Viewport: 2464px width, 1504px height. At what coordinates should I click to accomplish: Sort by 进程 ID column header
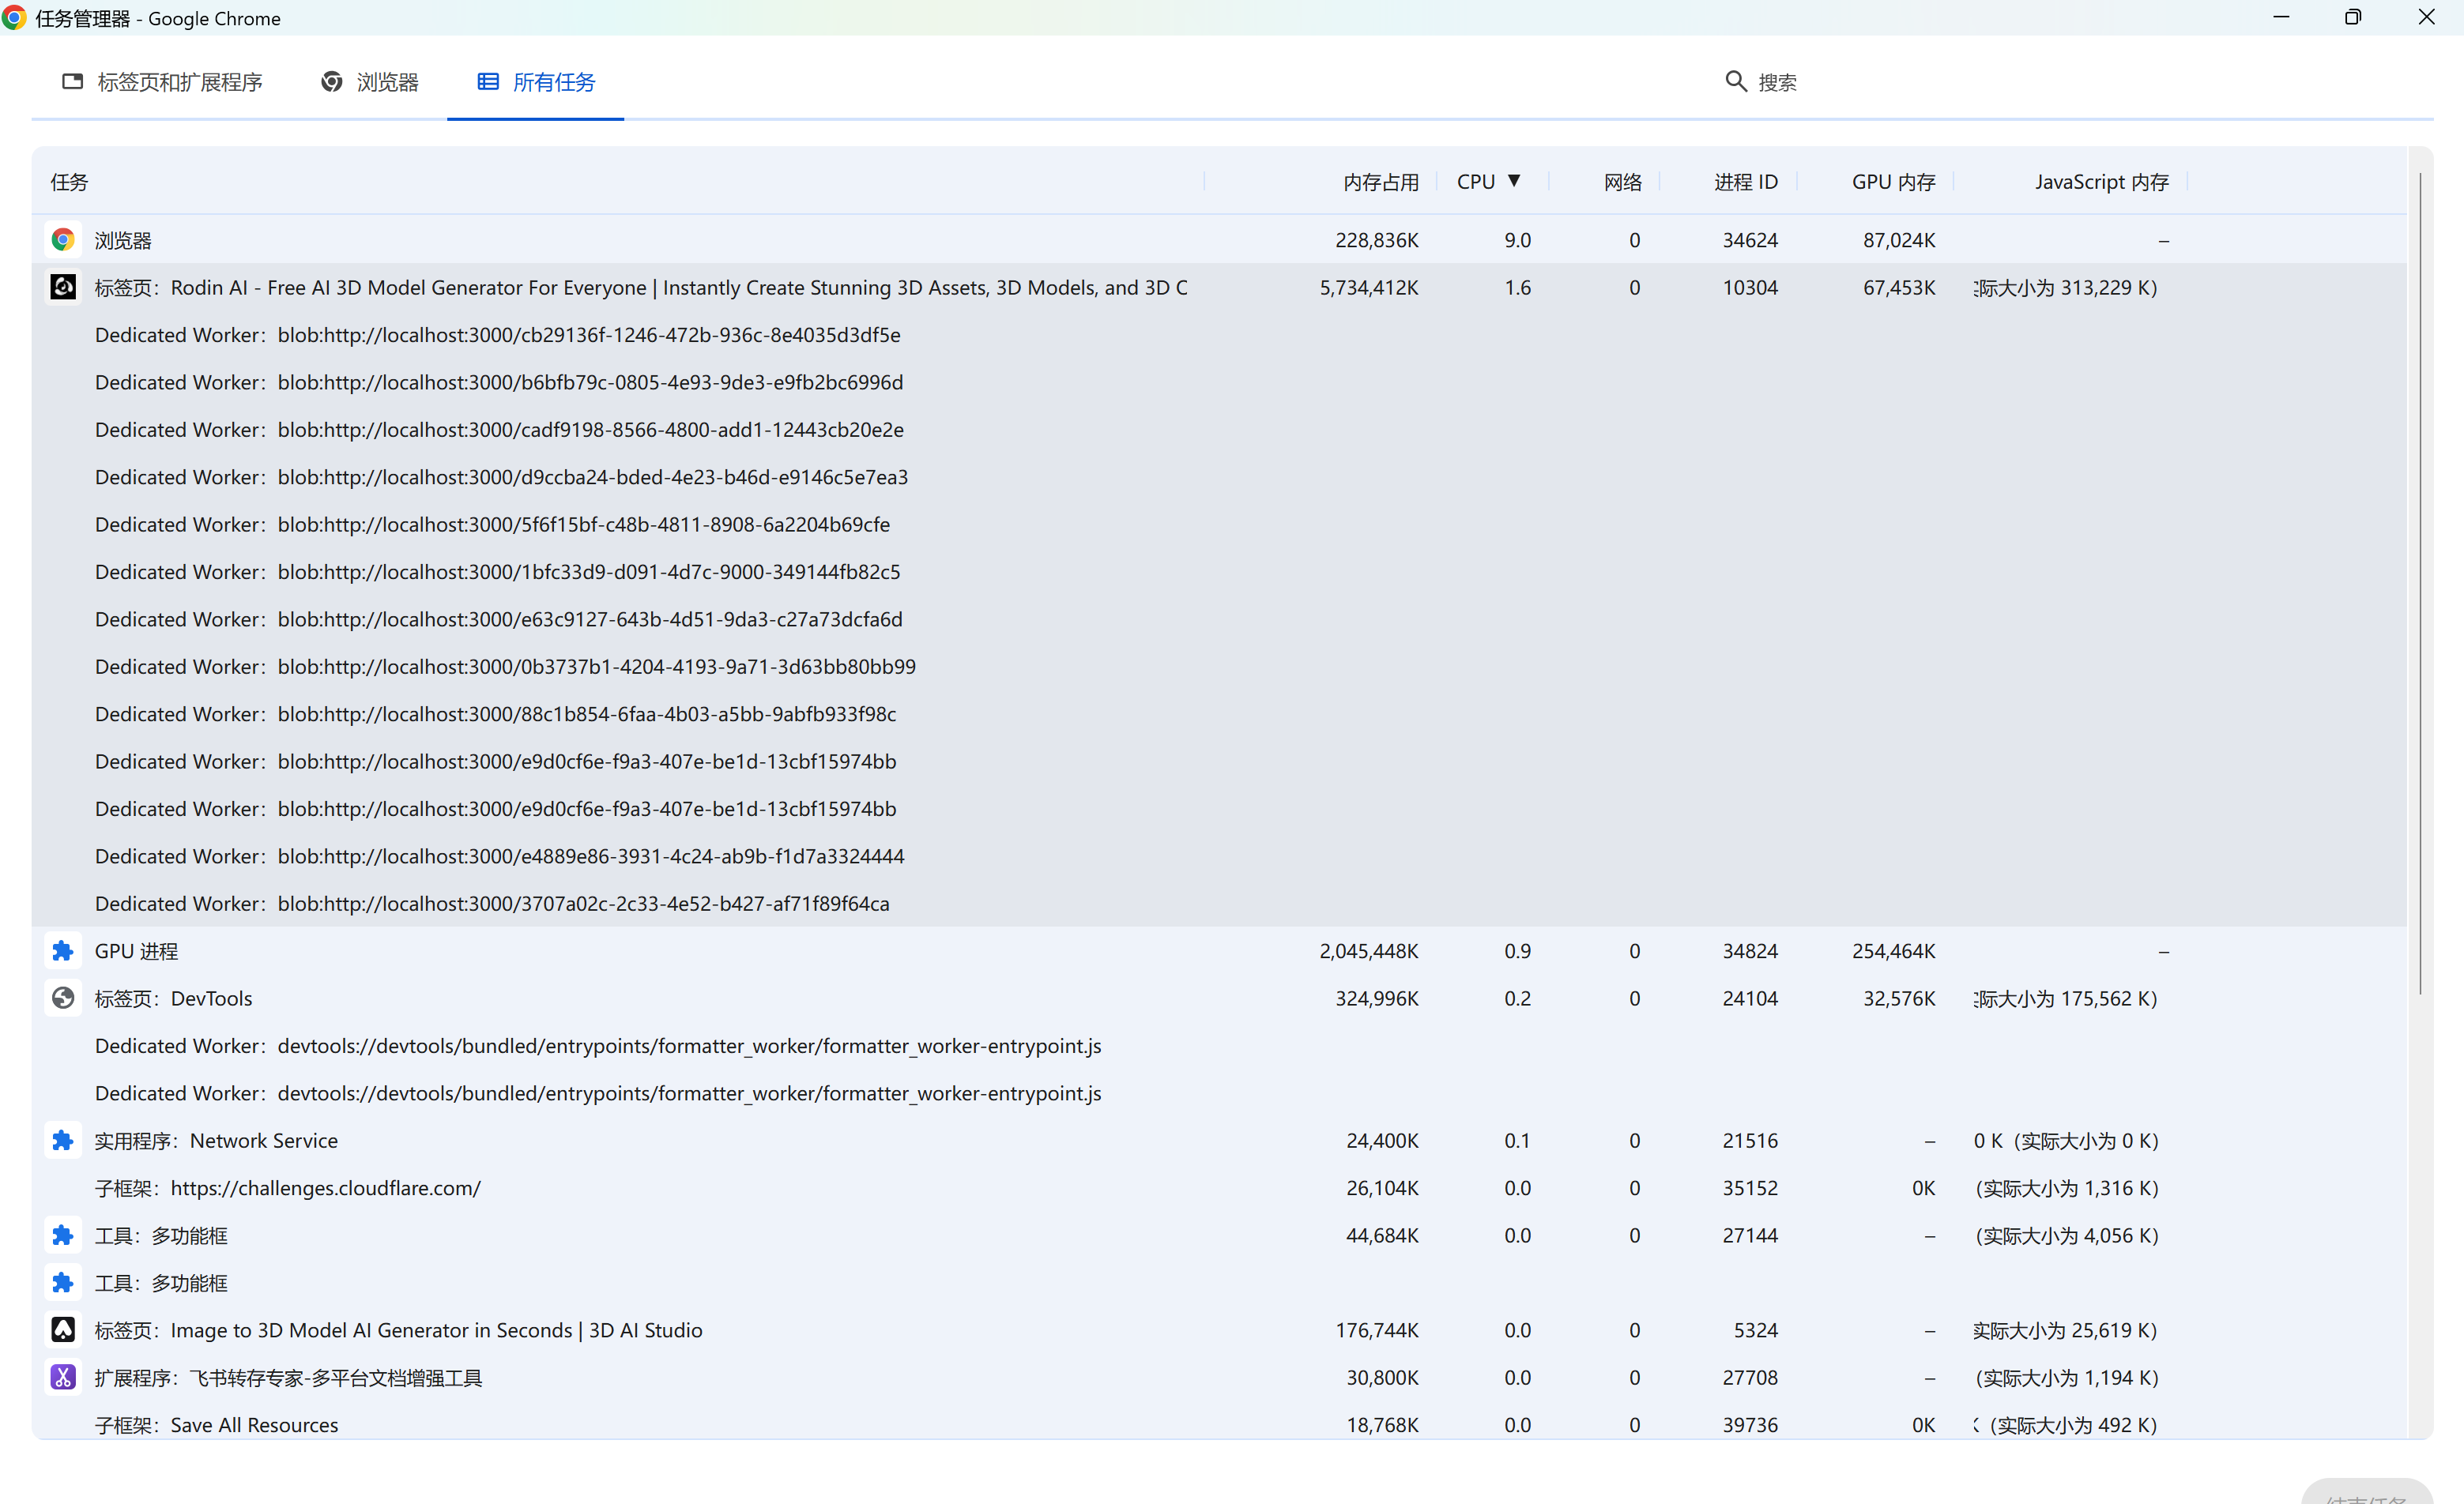pyautogui.click(x=1745, y=182)
